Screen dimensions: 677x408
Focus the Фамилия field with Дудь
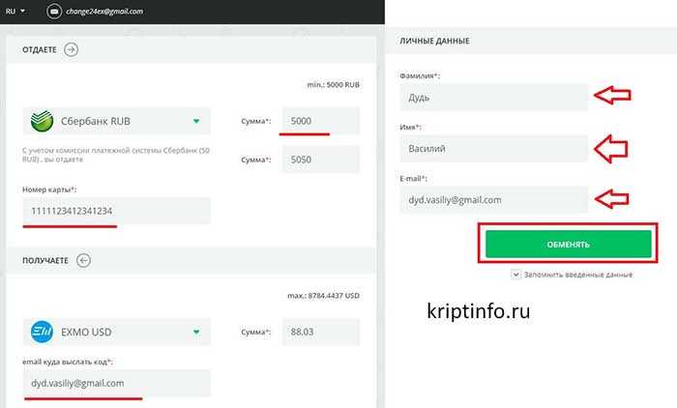(493, 97)
